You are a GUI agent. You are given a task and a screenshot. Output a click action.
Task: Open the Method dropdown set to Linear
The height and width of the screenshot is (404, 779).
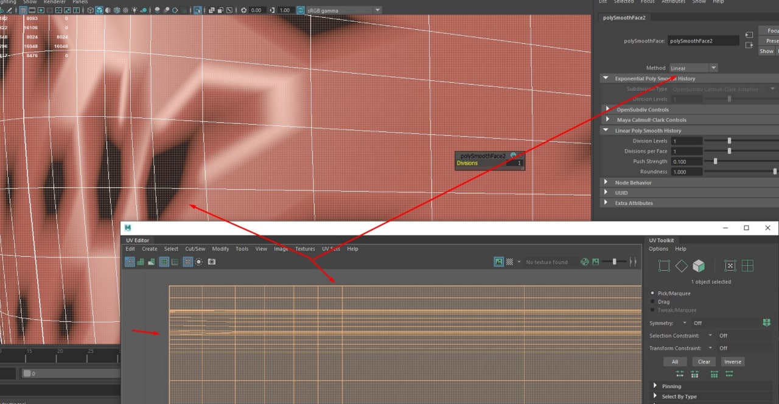click(x=693, y=68)
